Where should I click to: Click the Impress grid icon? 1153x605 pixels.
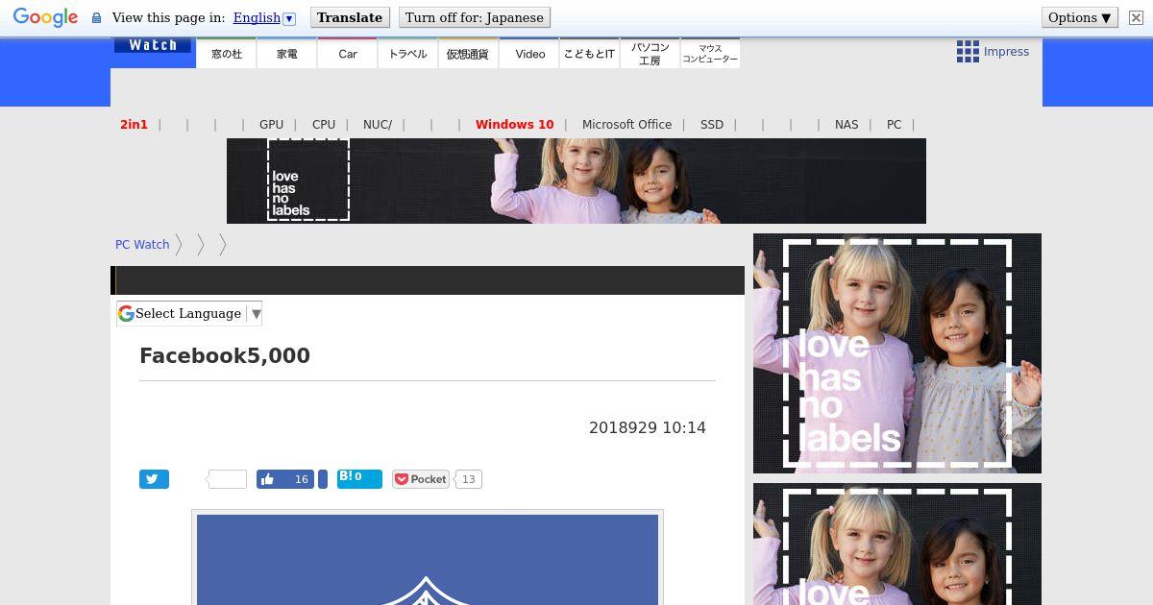point(968,52)
